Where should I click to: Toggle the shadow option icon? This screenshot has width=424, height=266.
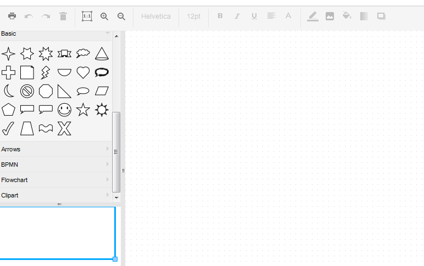point(381,16)
